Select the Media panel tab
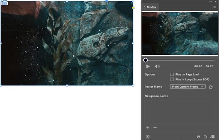 tap(150, 7)
